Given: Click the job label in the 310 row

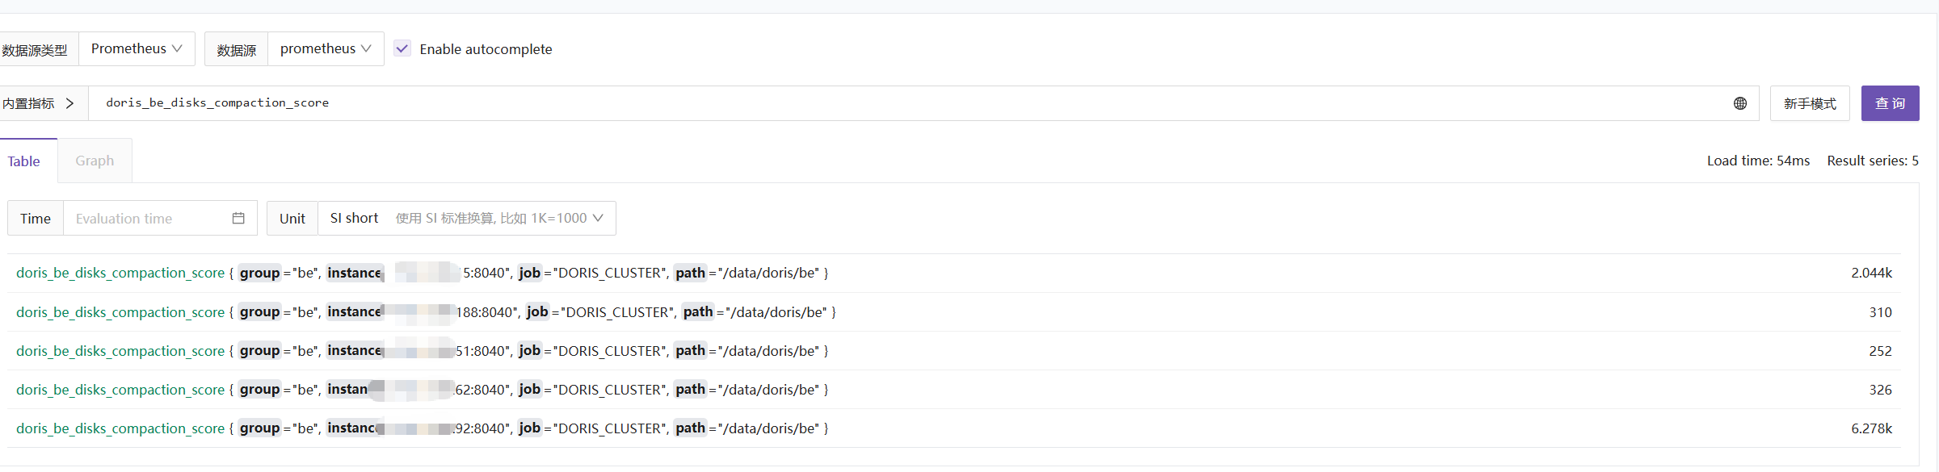Looking at the screenshot, I should tap(537, 312).
